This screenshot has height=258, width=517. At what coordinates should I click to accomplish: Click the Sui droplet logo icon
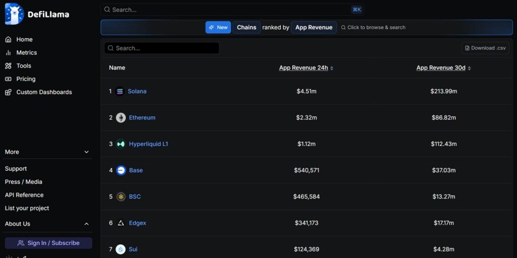click(x=121, y=249)
